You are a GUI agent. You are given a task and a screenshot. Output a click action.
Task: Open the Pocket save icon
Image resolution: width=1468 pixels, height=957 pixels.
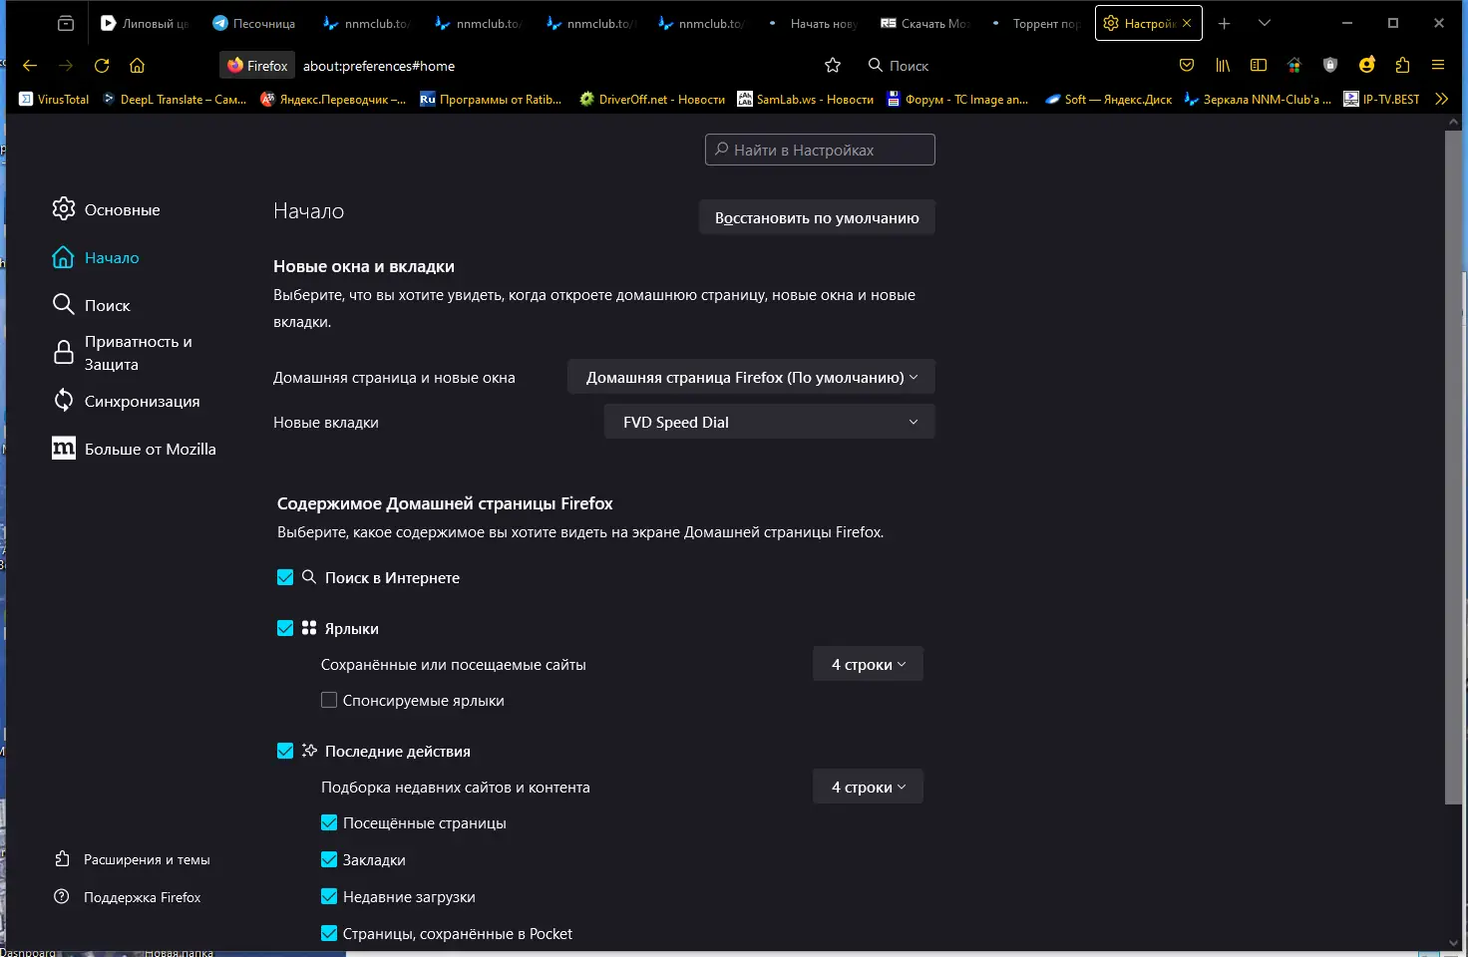click(1187, 66)
